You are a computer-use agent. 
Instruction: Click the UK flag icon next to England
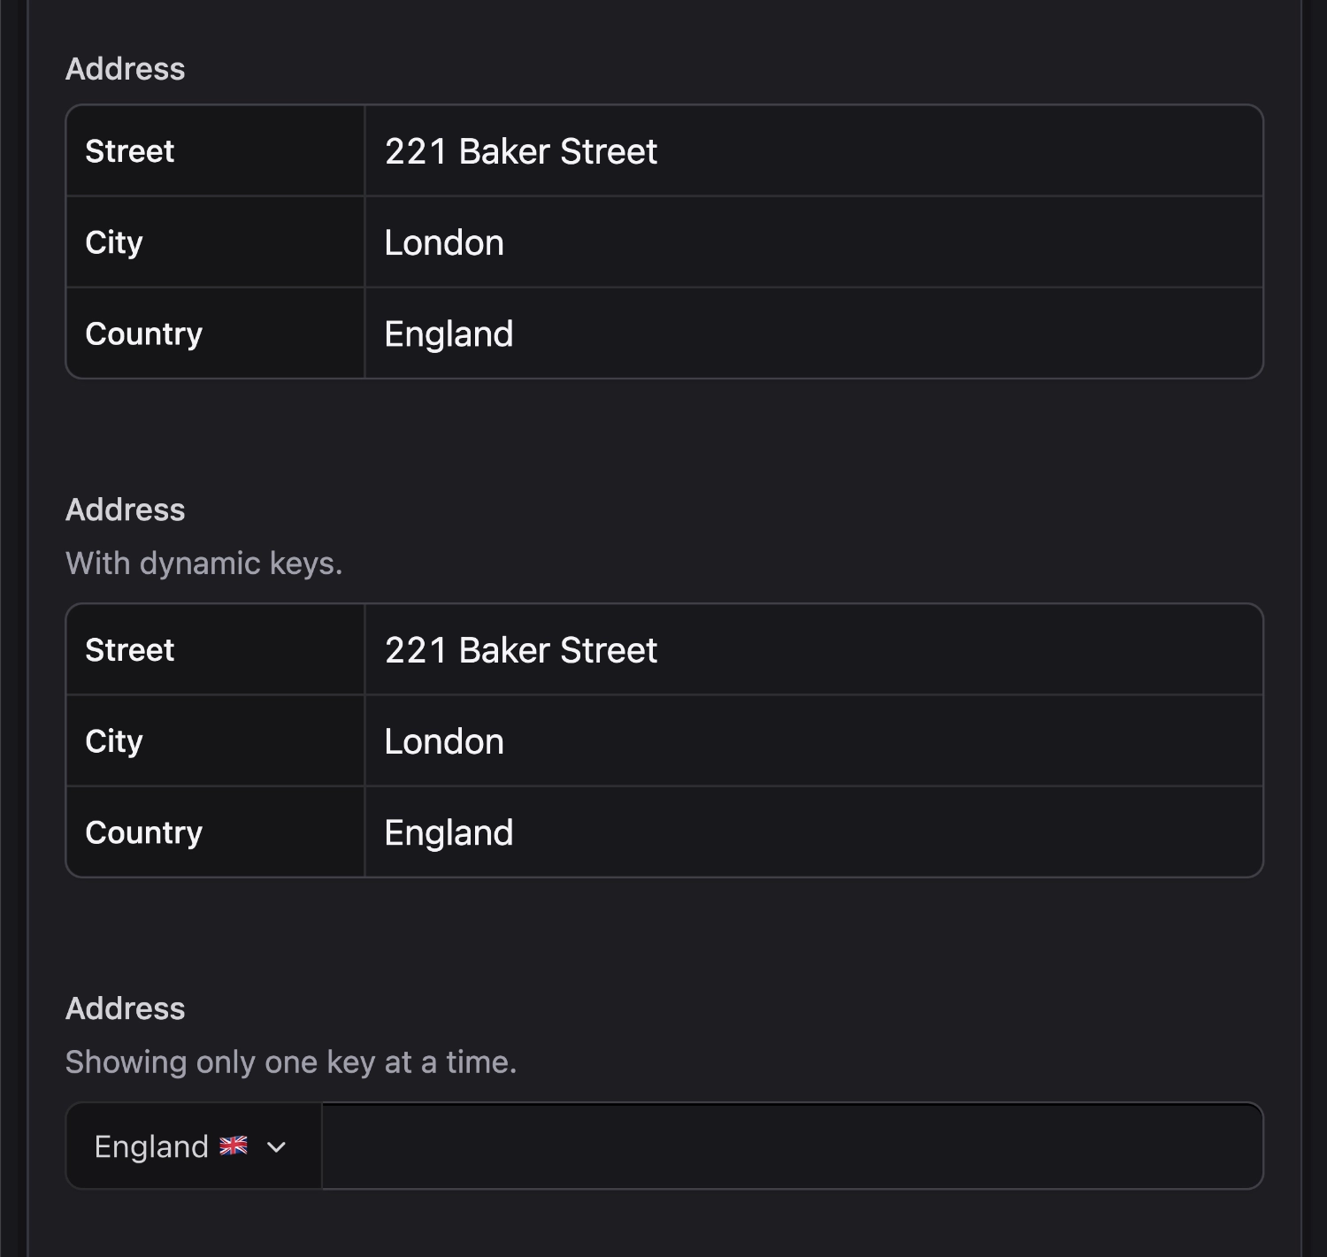click(x=233, y=1146)
